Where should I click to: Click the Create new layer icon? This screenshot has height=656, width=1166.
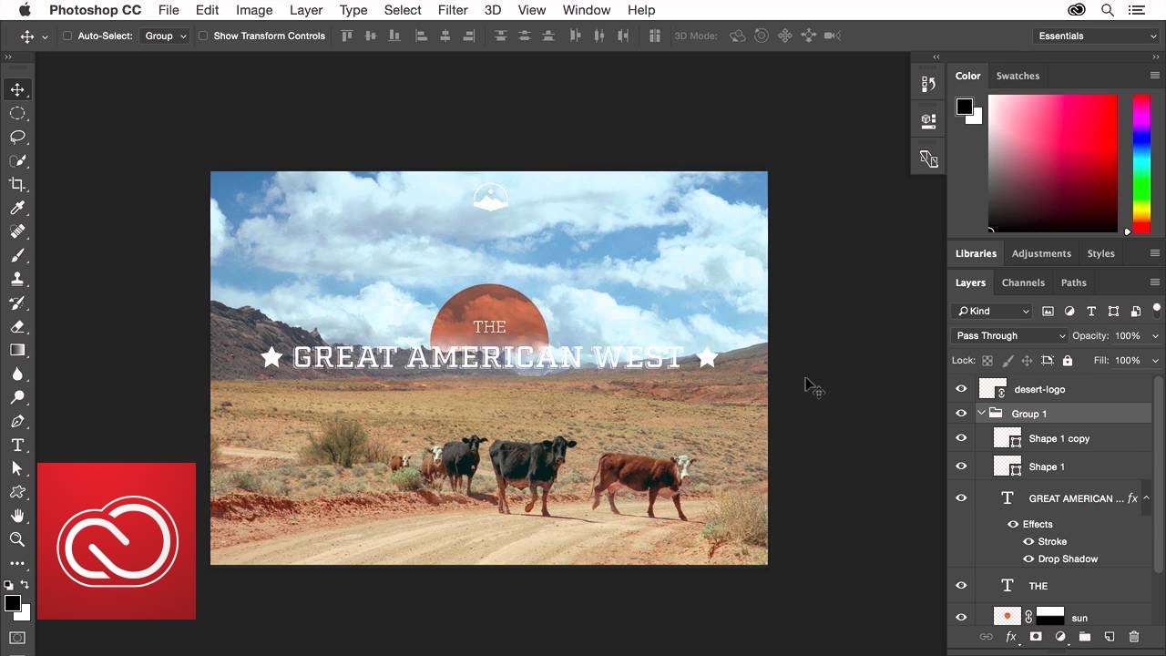1110,637
